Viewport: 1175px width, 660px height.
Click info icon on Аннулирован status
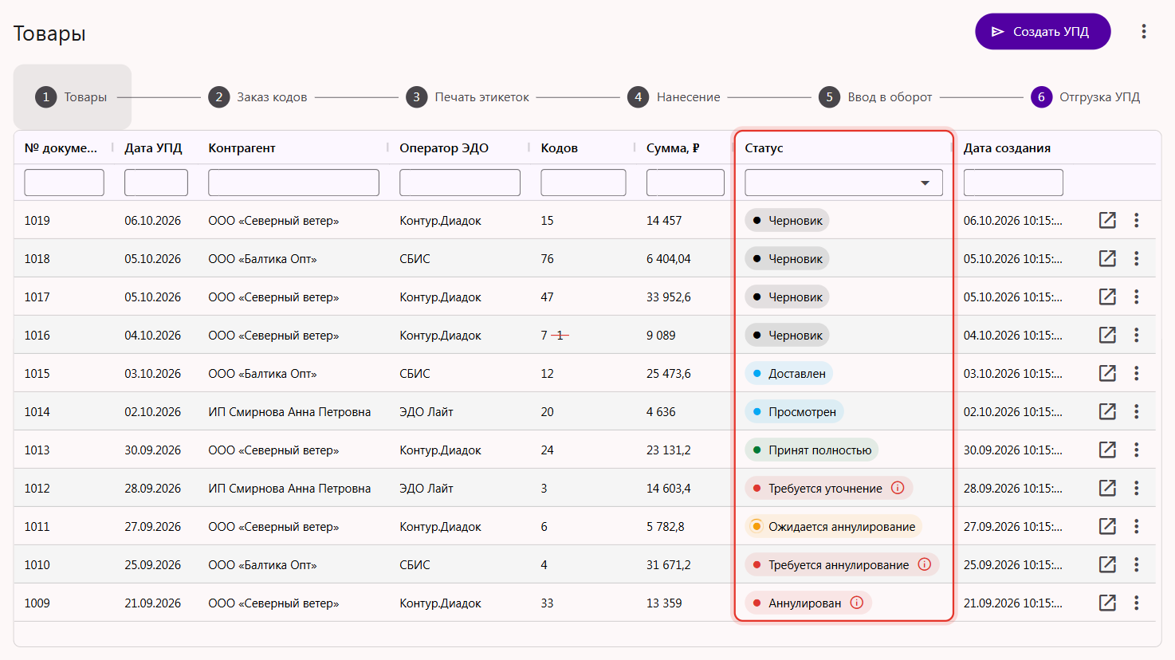[857, 603]
